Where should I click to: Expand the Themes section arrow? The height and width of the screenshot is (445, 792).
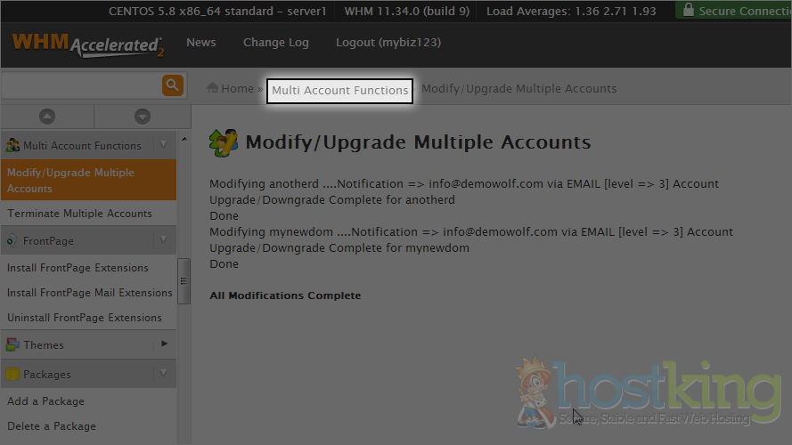point(163,344)
